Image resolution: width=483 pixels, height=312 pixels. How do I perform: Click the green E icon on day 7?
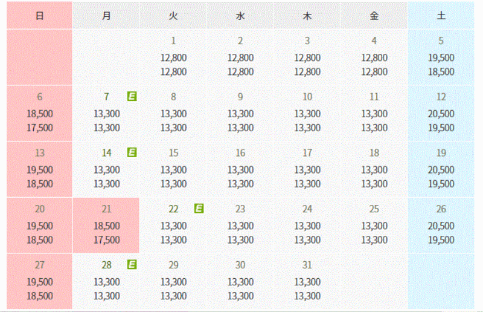point(132,96)
